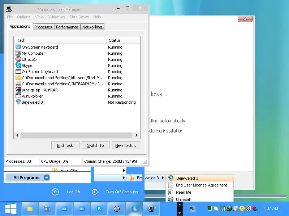The width and height of the screenshot is (289, 216).
Task: Click the green CPU meter tray icon
Action: (x=210, y=208)
